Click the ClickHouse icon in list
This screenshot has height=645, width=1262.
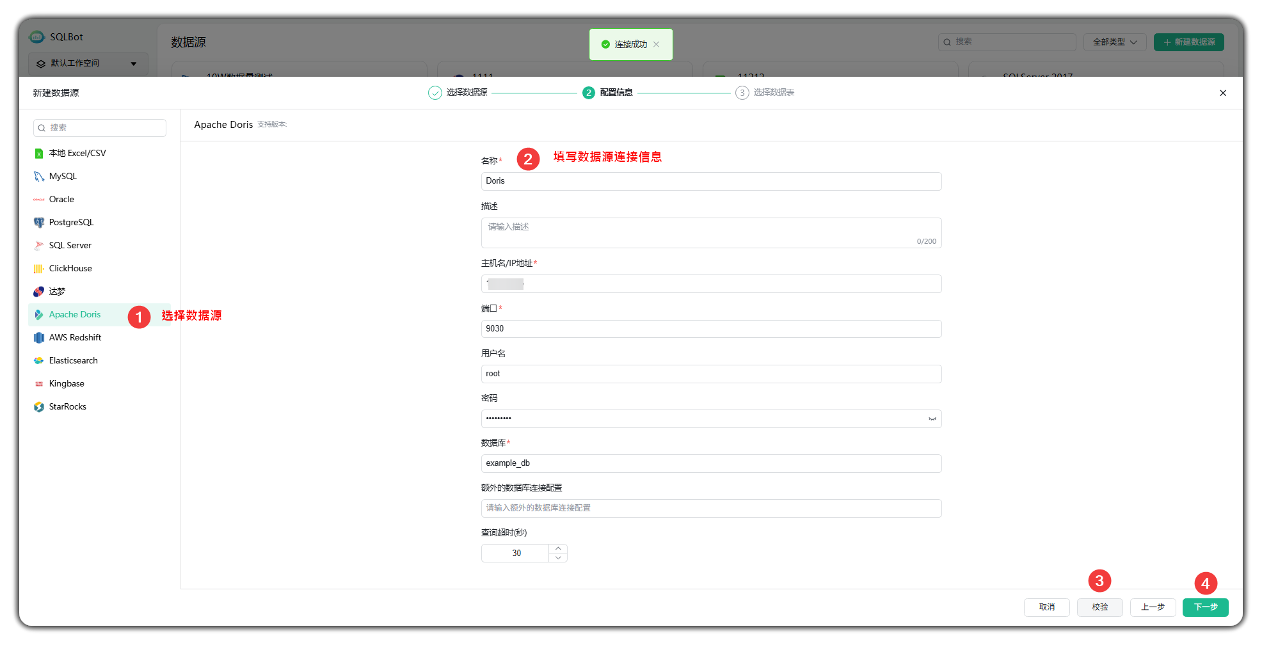38,269
